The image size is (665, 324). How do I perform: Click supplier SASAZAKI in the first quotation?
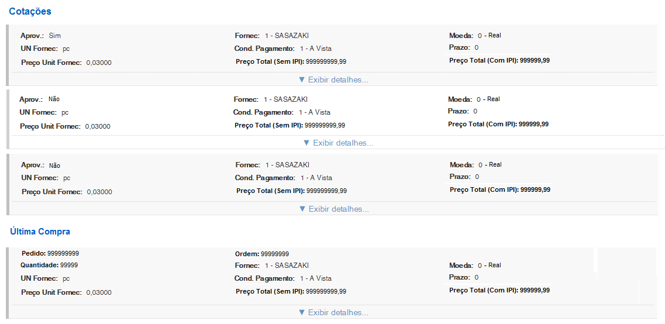pyautogui.click(x=291, y=36)
